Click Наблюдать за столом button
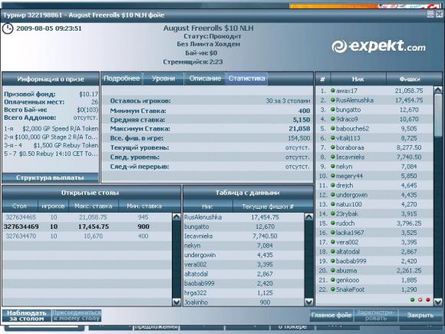445x334 pixels. click(26, 316)
